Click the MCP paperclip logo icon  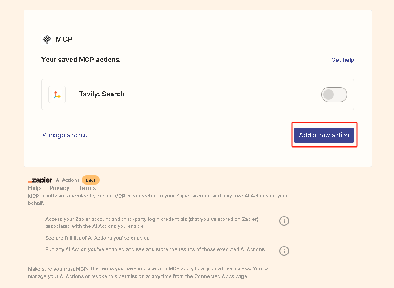coord(46,39)
